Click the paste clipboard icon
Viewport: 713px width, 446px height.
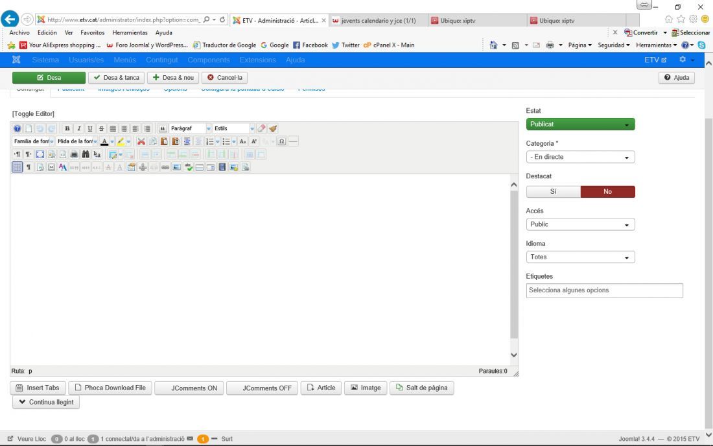[164, 141]
